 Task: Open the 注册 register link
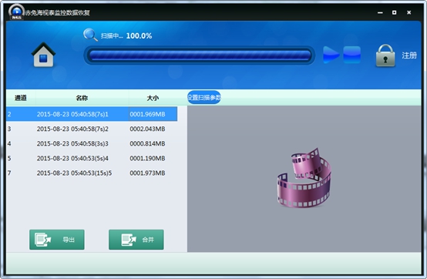[x=409, y=55]
